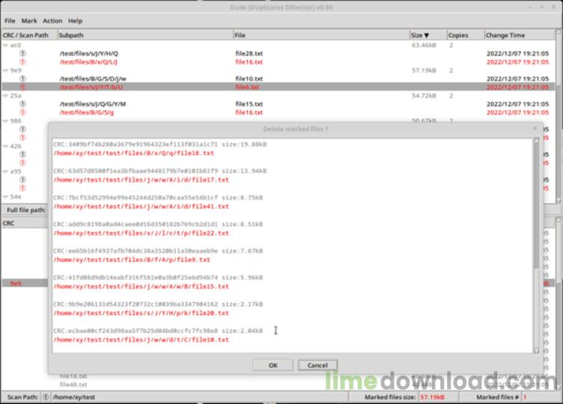Collapse the 986 CRC group
This screenshot has width=563, height=404.
[x=5, y=121]
